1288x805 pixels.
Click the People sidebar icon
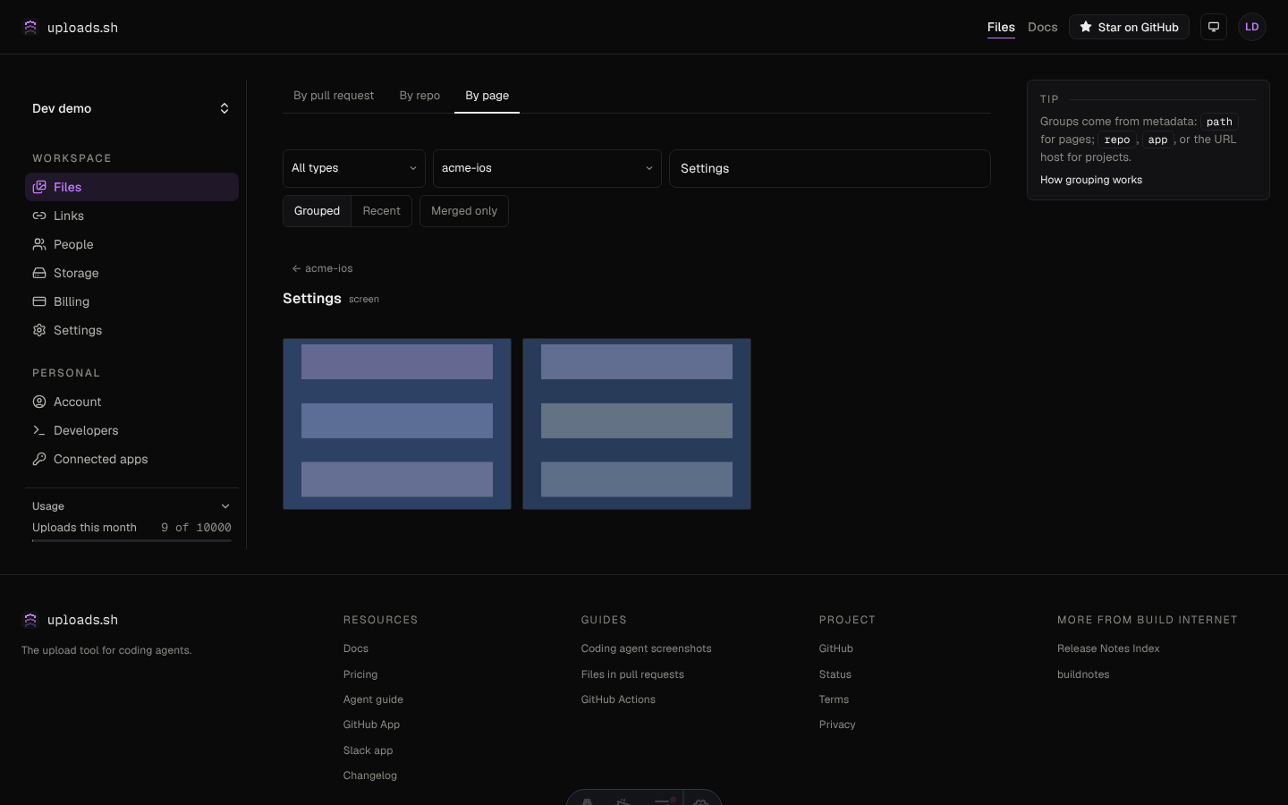tap(39, 244)
